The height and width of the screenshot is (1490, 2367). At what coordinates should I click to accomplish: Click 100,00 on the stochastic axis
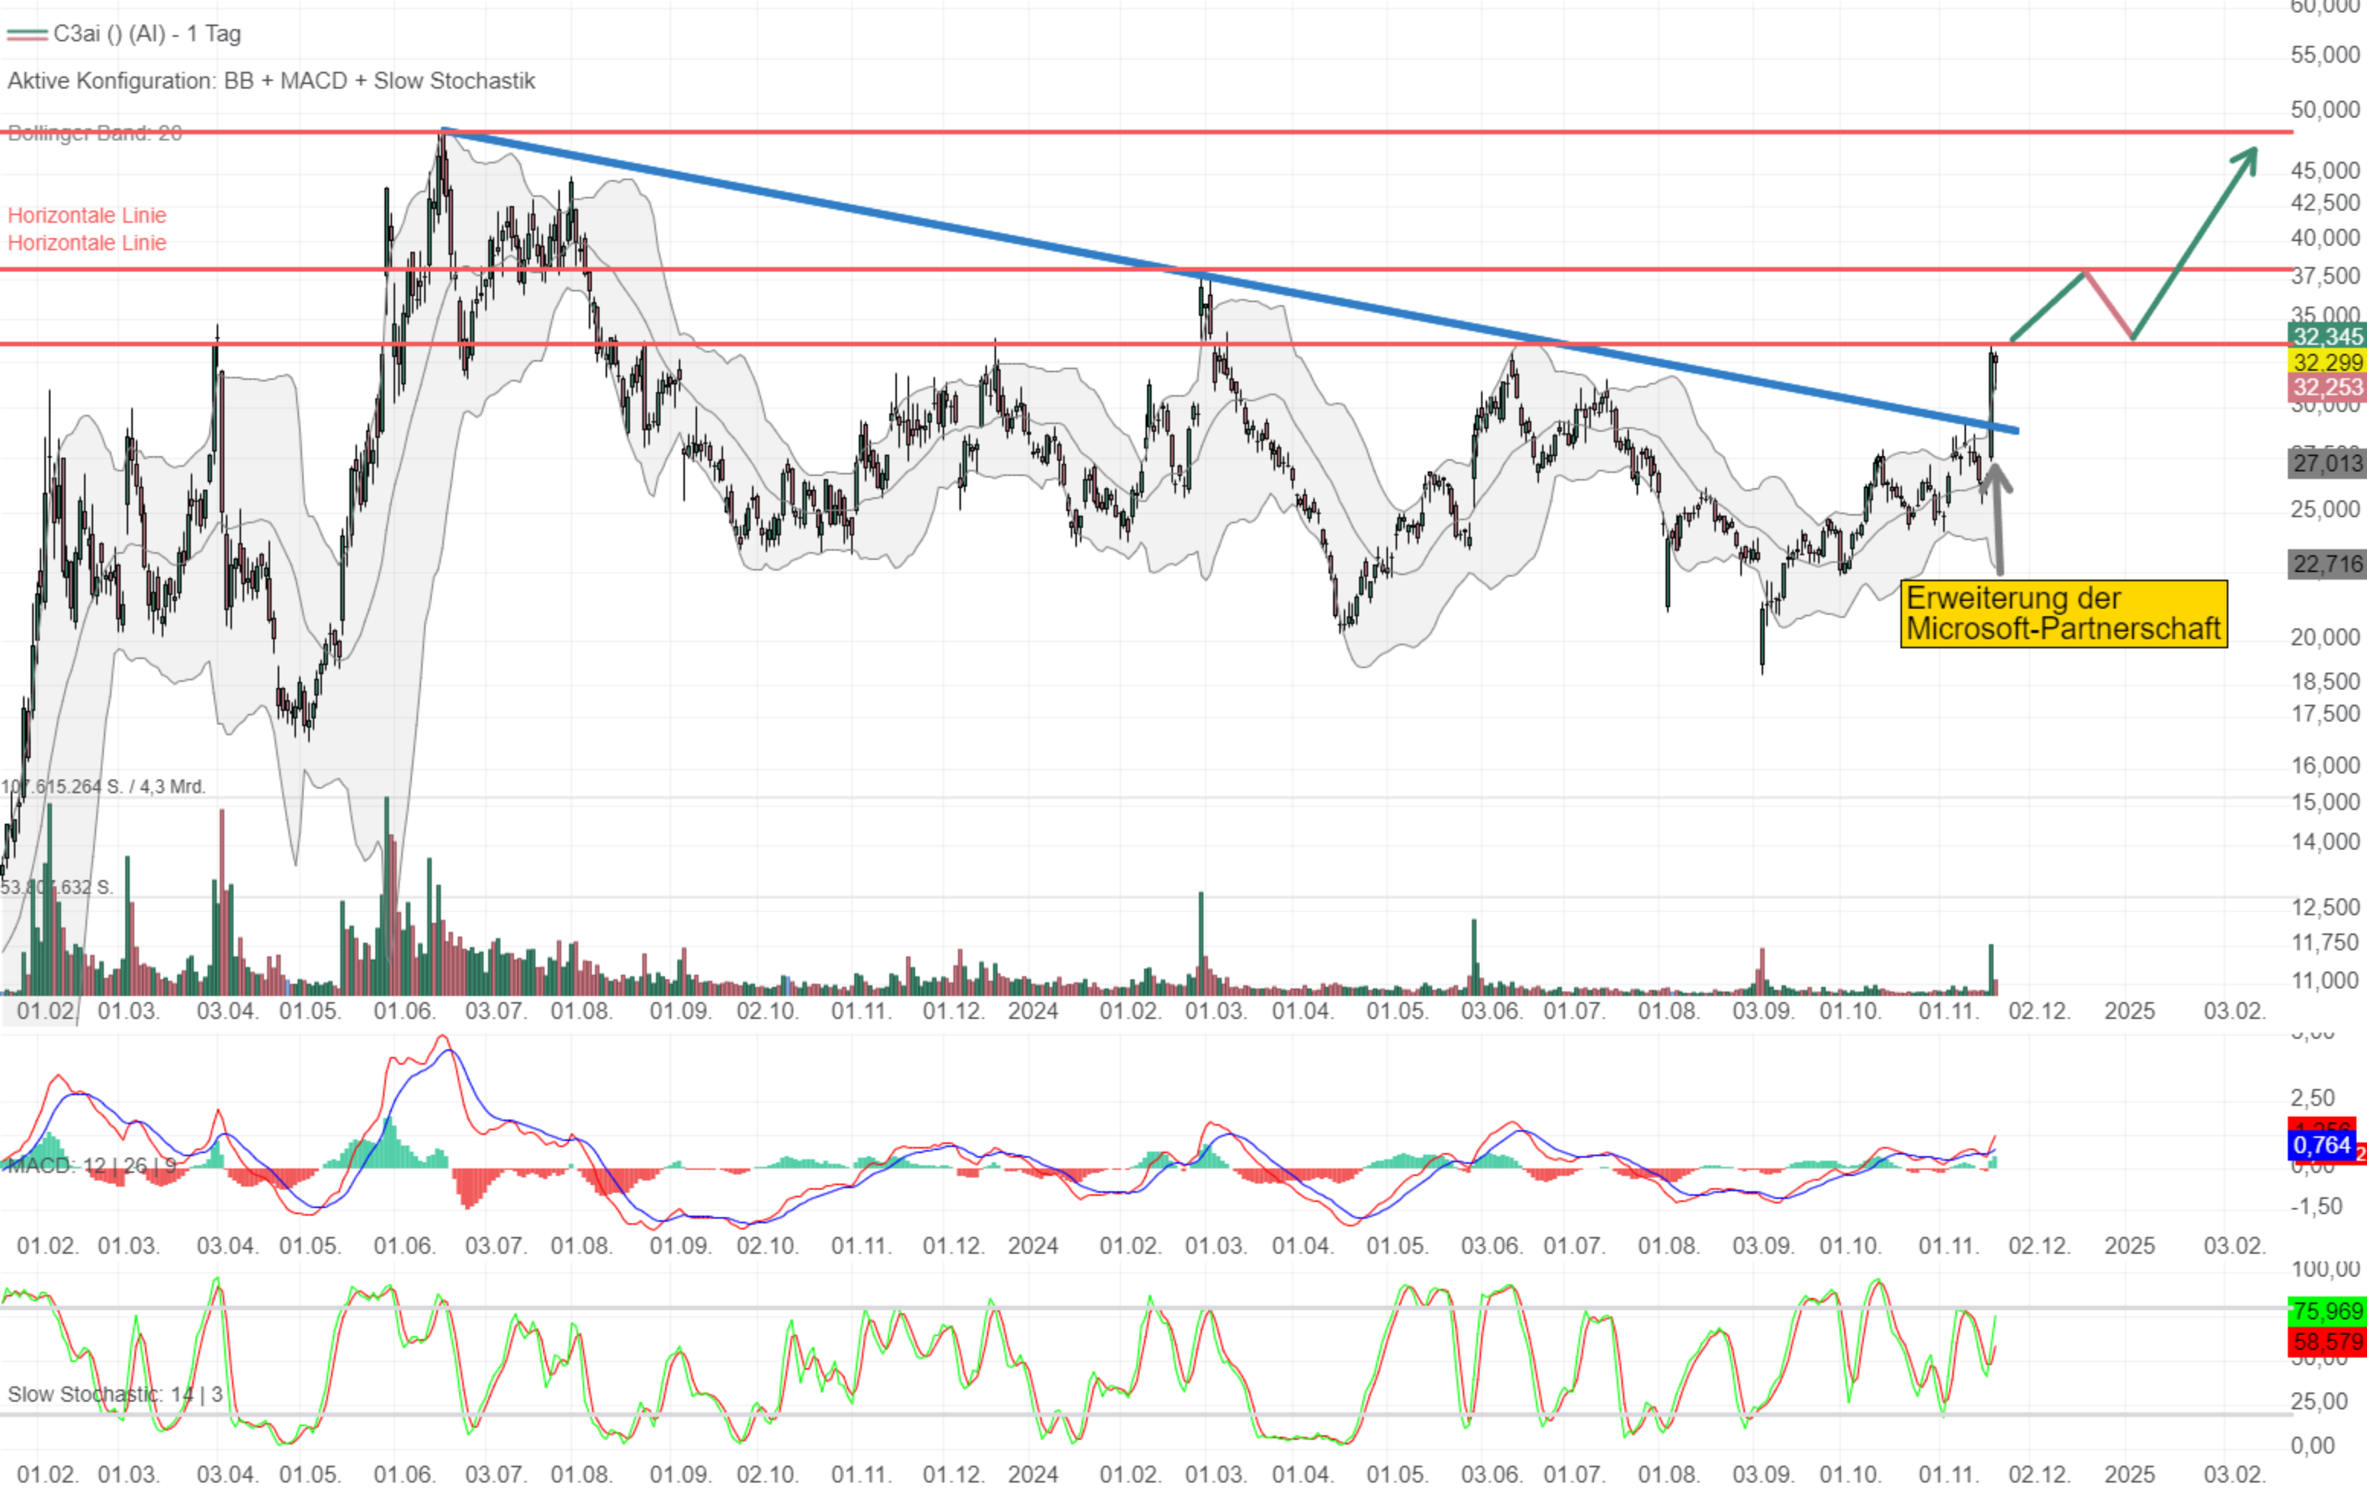[2325, 1269]
